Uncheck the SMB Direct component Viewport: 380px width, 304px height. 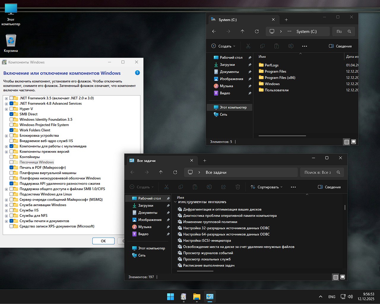(x=12, y=114)
